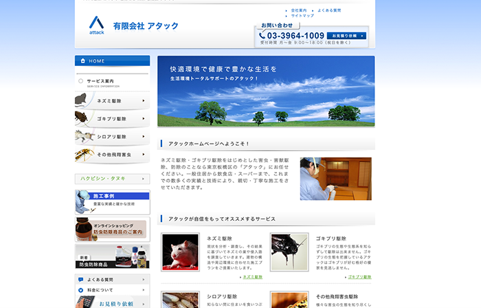
Task: Click the アタックが自信をもってオススメするサービス heading
Action: [x=222, y=219]
